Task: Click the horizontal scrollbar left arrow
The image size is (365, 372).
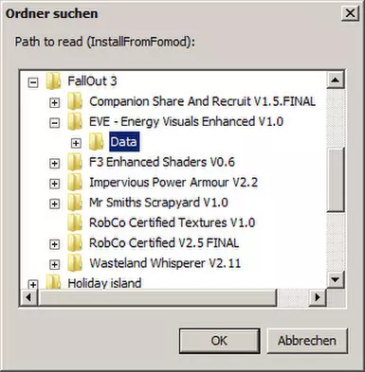Action: pyautogui.click(x=29, y=297)
